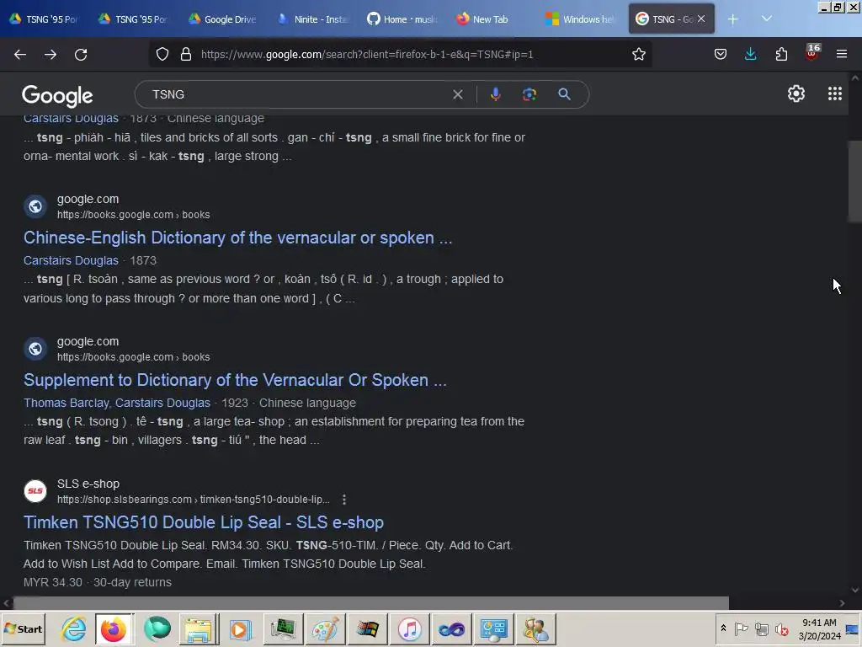The width and height of the screenshot is (862, 647).
Task: Bookmark this page with the star icon
Action: [638, 55]
